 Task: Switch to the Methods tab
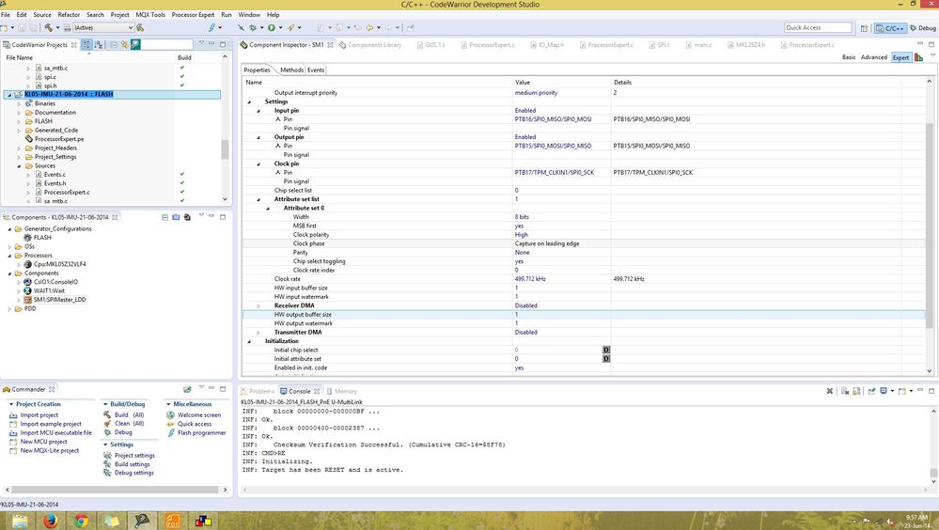click(291, 70)
